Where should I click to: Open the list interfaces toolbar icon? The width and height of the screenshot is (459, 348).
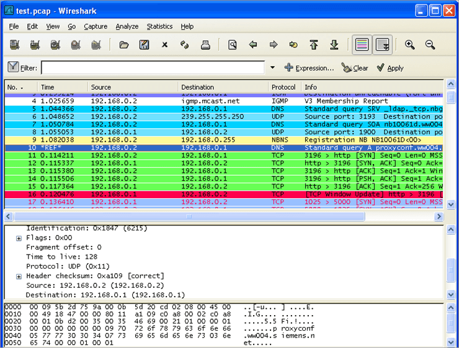point(14,45)
